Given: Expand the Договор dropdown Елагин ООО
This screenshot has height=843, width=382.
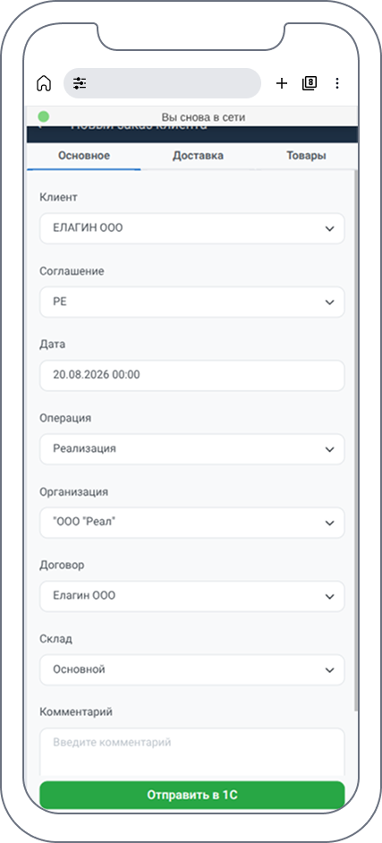Looking at the screenshot, I should point(191,596).
